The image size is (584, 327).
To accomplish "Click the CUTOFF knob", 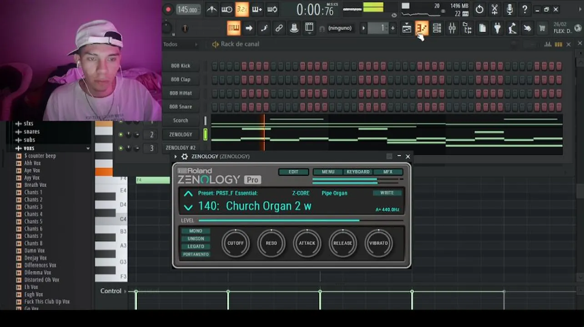I will click(x=236, y=243).
